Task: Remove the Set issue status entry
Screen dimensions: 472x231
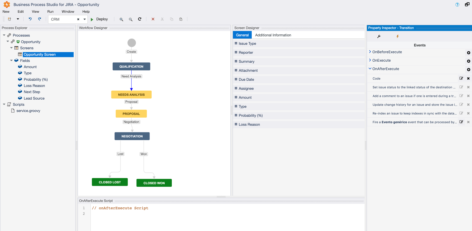Action: click(468, 87)
